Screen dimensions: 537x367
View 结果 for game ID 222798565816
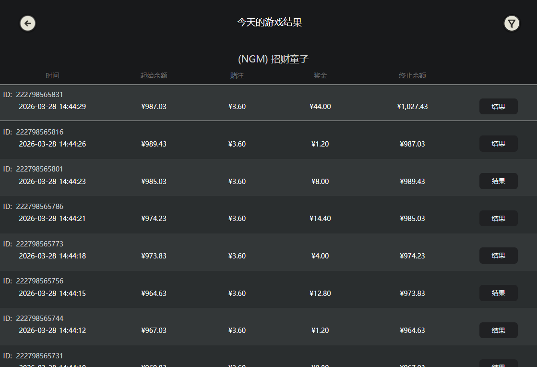coord(498,144)
